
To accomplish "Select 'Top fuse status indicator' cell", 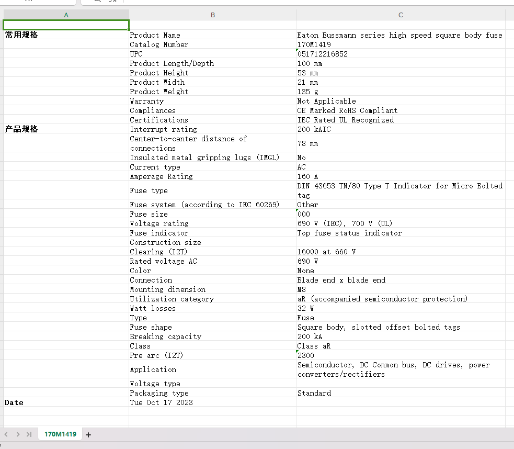I will (401, 232).
